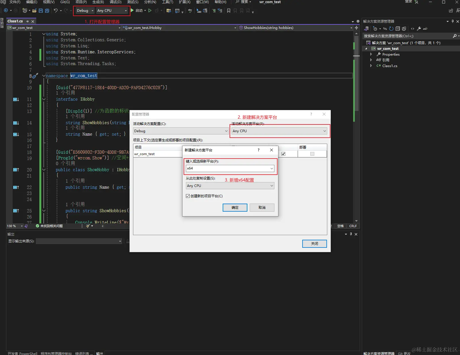Click the 取消 button in the new platform dialog

pyautogui.click(x=262, y=208)
